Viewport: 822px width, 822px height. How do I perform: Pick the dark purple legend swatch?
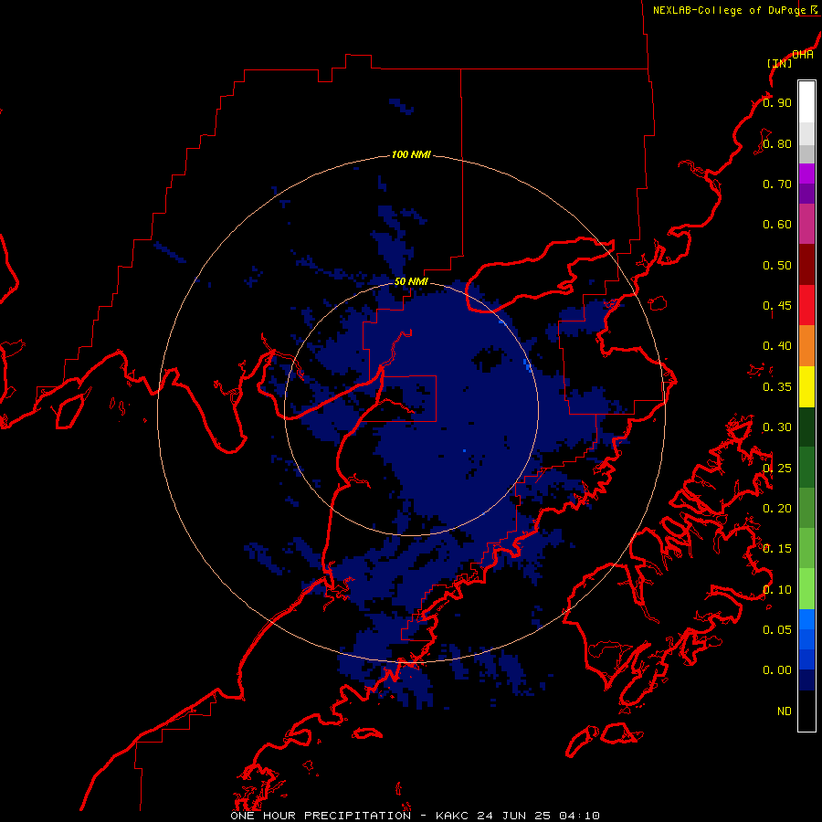click(x=806, y=194)
